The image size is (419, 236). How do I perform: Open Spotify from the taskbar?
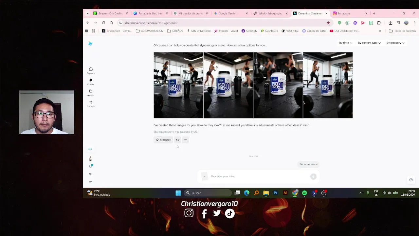pos(304,193)
